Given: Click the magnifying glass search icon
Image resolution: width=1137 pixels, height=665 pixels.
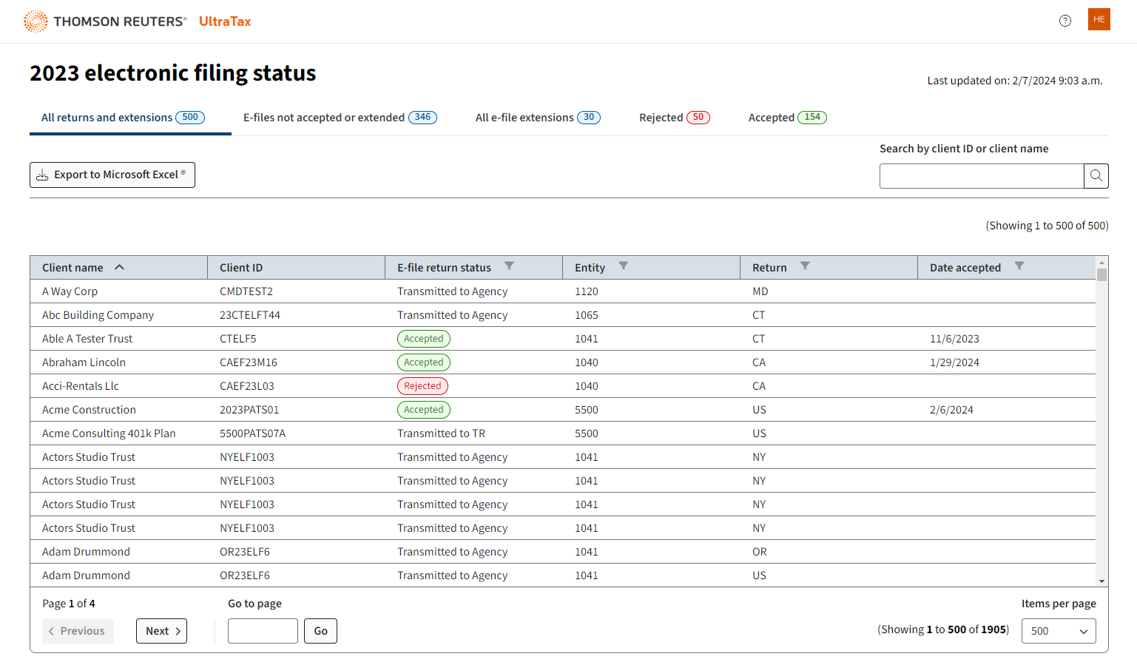Looking at the screenshot, I should pyautogui.click(x=1096, y=176).
